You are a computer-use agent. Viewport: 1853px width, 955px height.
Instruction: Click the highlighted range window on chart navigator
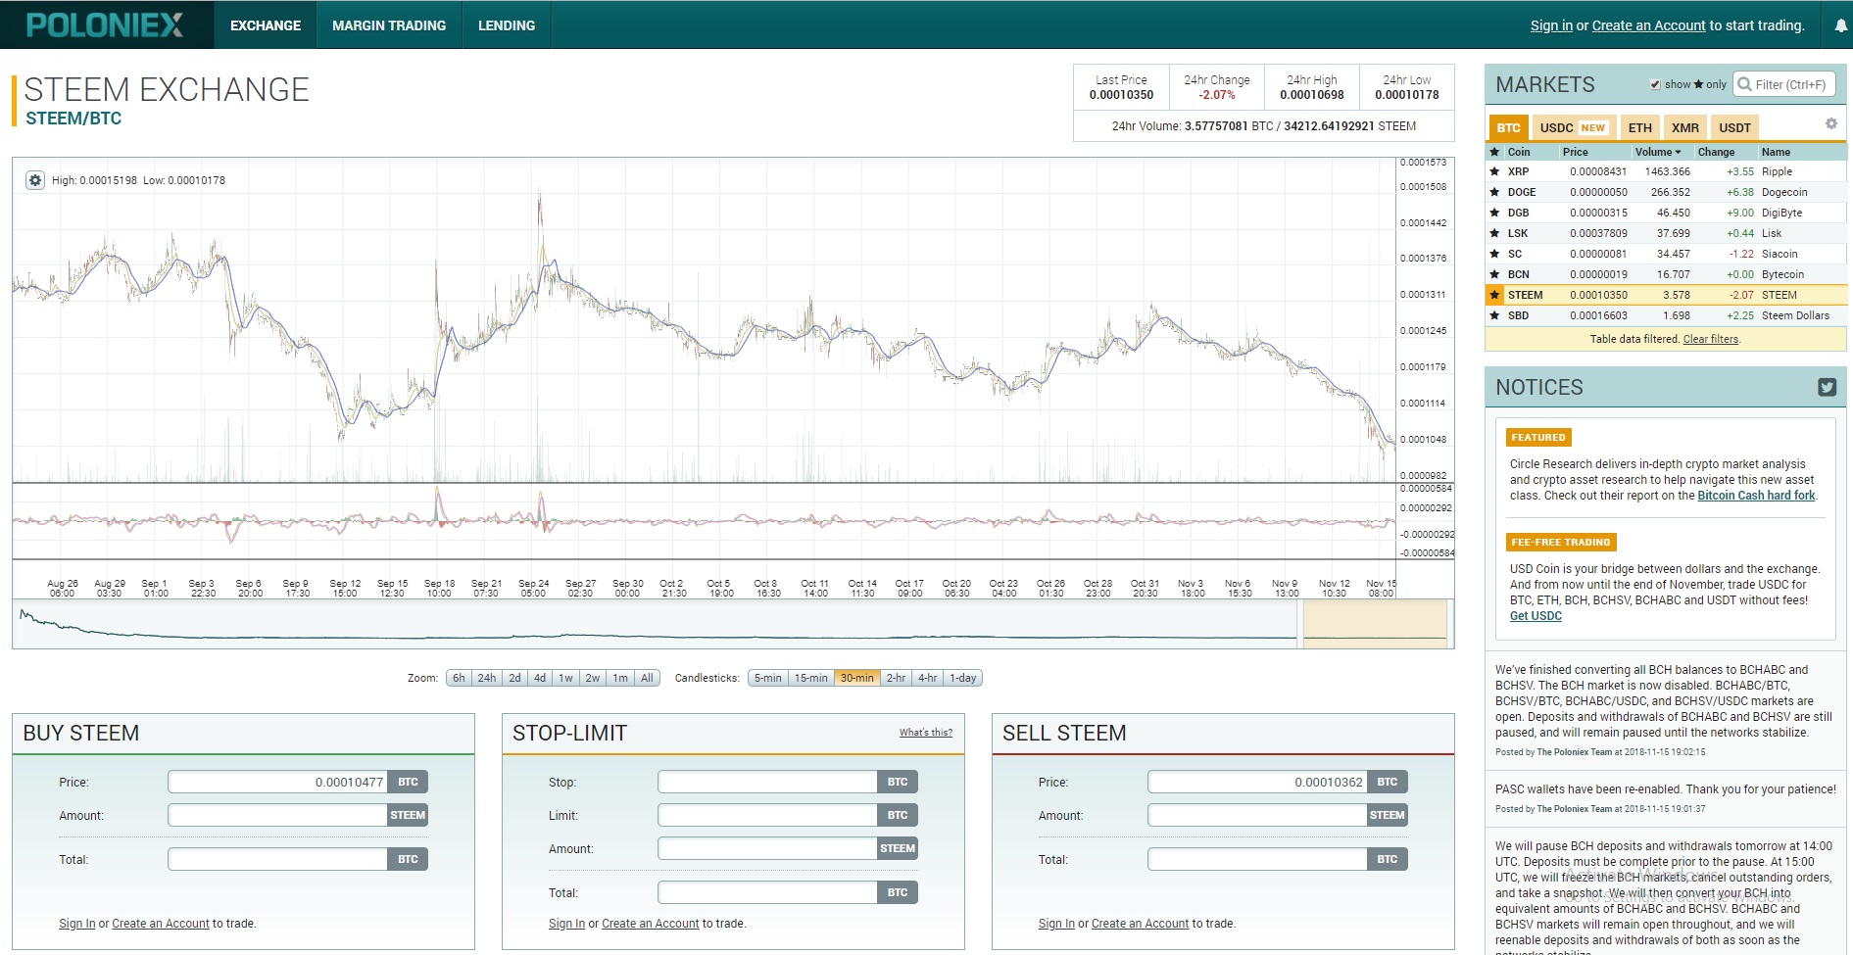[1376, 623]
